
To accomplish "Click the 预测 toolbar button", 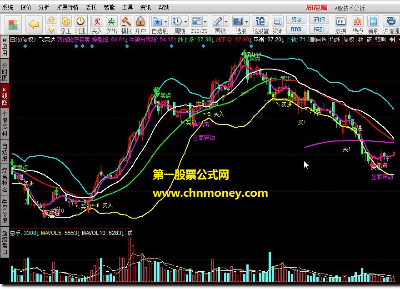I will click(319, 30).
